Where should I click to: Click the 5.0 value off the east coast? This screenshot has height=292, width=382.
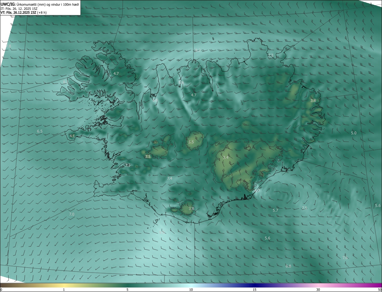(354, 133)
